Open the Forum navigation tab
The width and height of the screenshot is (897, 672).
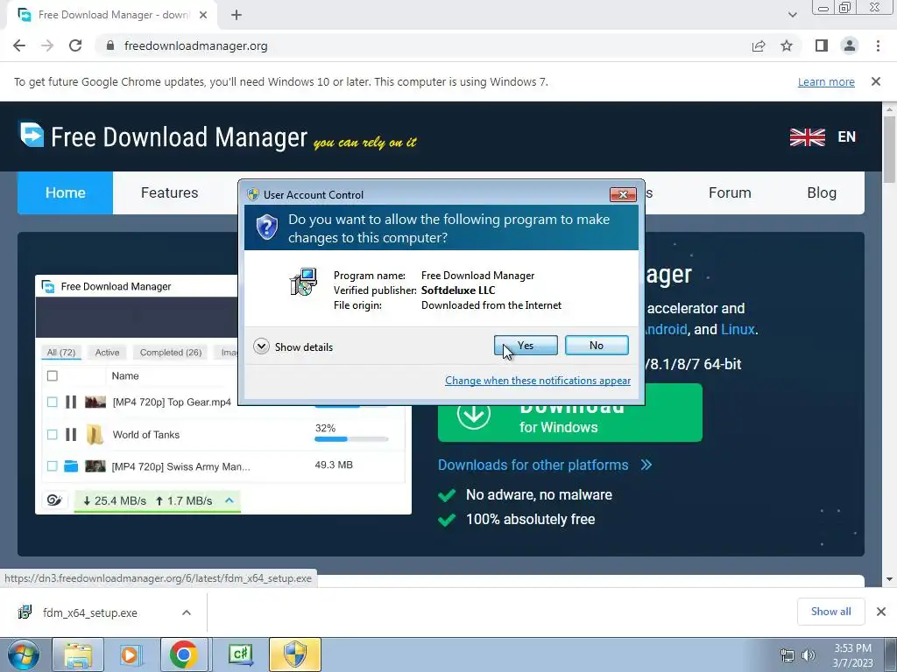point(730,192)
